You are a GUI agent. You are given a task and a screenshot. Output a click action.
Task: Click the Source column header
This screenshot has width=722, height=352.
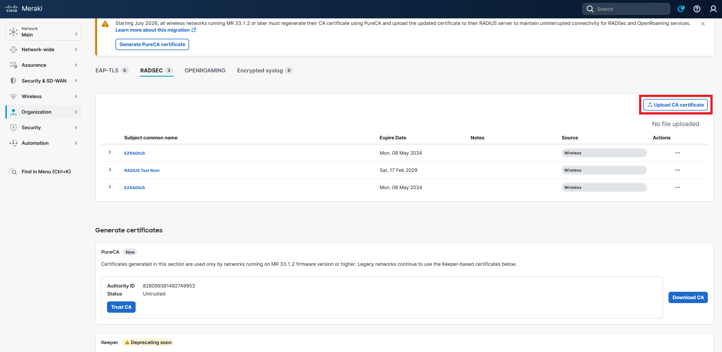tap(570, 138)
